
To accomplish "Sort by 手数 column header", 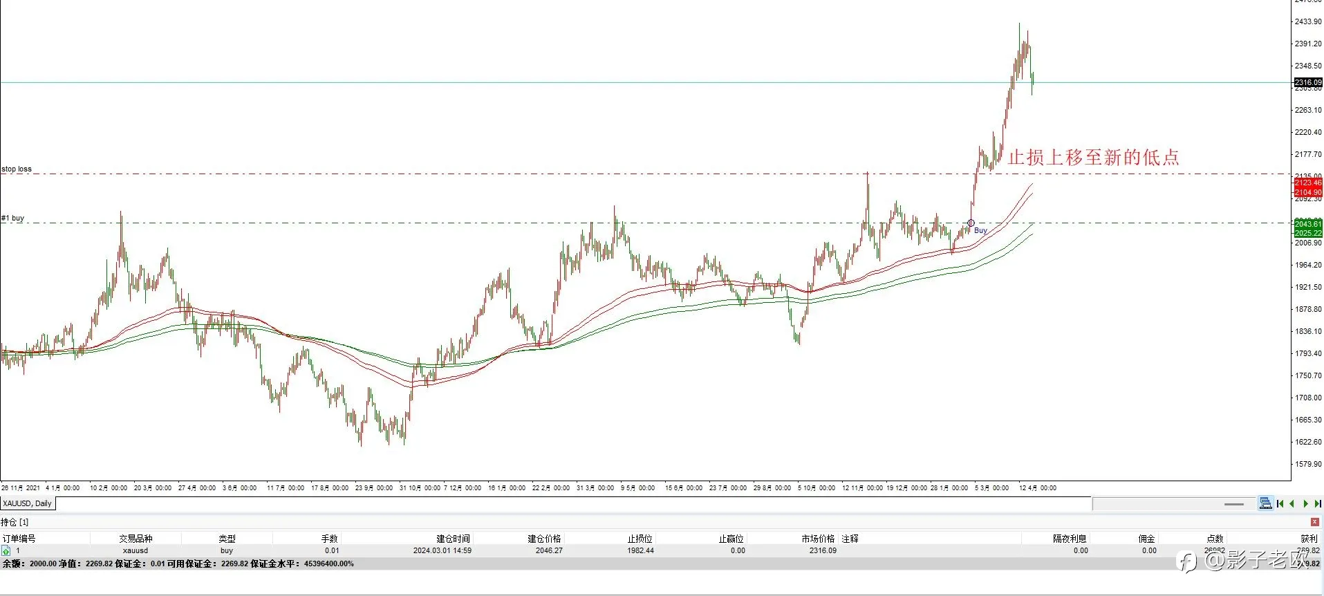I will pyautogui.click(x=330, y=539).
